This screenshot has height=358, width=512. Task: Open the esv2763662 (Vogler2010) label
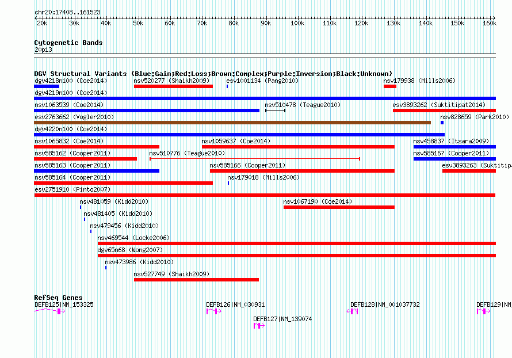[74, 117]
